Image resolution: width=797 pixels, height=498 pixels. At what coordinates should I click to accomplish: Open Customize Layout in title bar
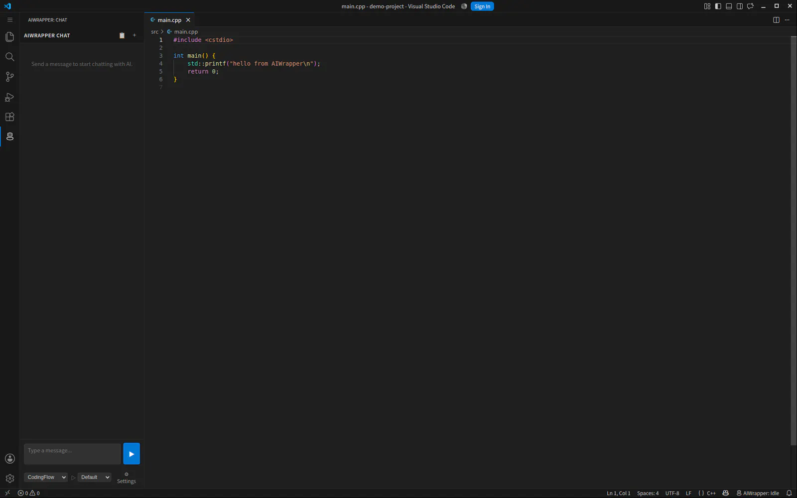pyautogui.click(x=707, y=6)
